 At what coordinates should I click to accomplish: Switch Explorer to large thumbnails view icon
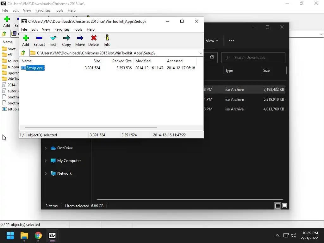[284, 206]
